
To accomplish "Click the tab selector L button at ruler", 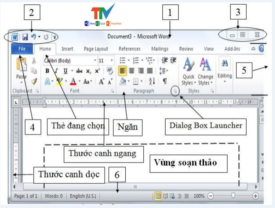I will [16, 102].
